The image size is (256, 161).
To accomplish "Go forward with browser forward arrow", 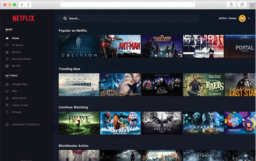I will pos(28,5).
